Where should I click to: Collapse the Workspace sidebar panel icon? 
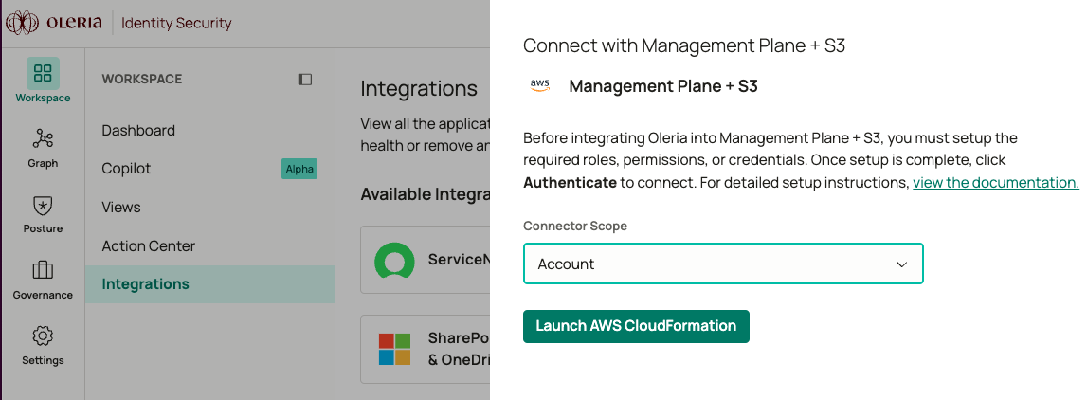305,80
